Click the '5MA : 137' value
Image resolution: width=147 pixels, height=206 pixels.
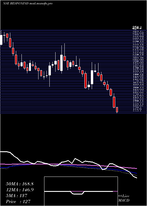coord(16,196)
